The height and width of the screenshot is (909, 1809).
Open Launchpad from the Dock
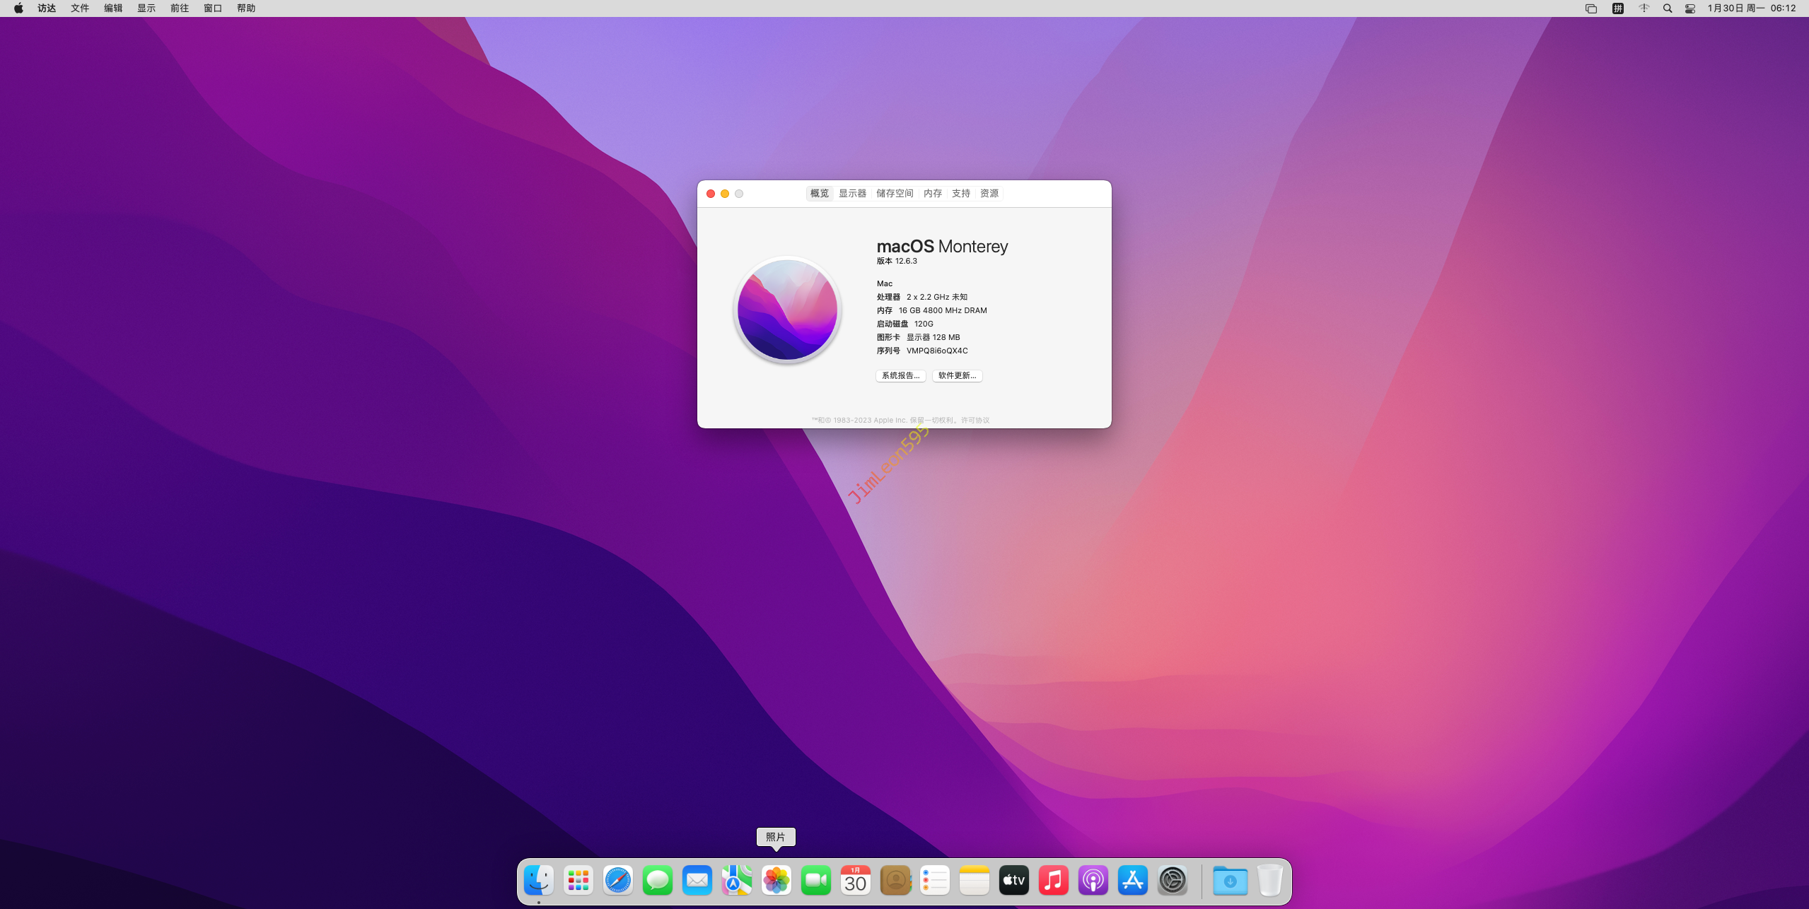click(x=578, y=880)
